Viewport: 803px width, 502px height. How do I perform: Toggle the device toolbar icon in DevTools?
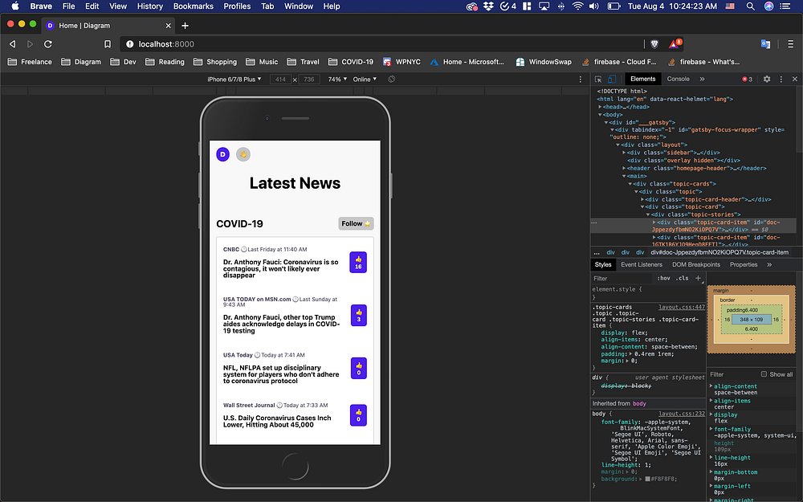tap(611, 79)
